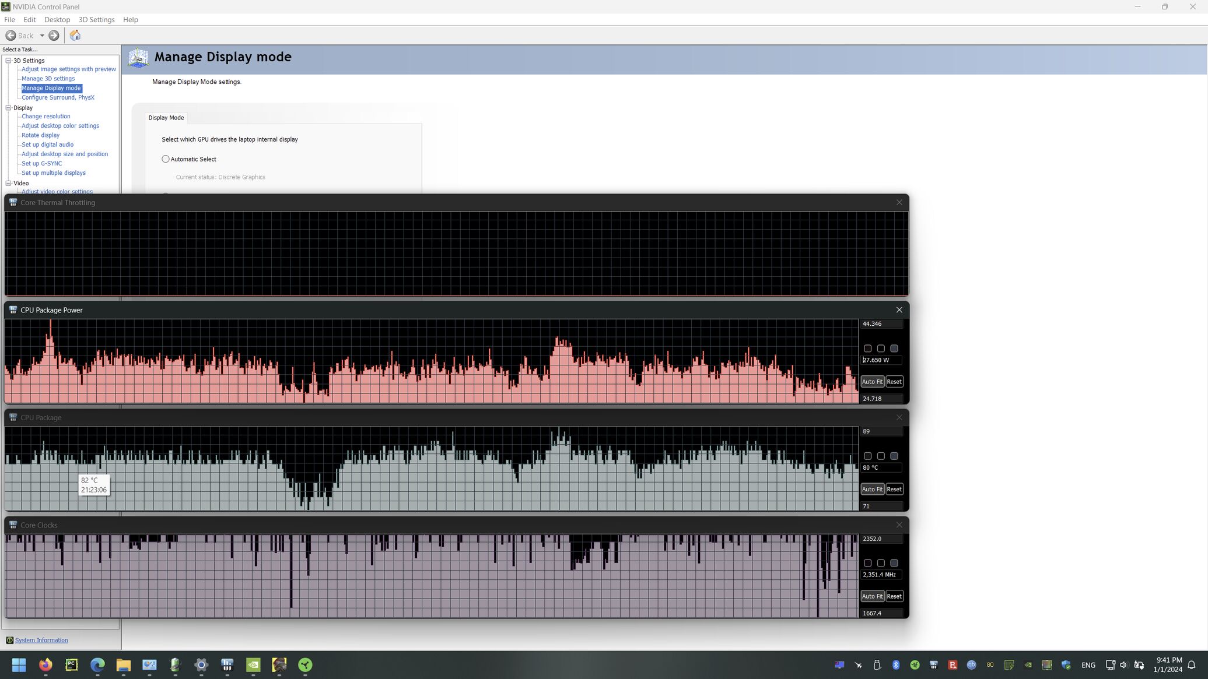
Task: Click the CPU Package Power window title icon
Action: (x=13, y=310)
